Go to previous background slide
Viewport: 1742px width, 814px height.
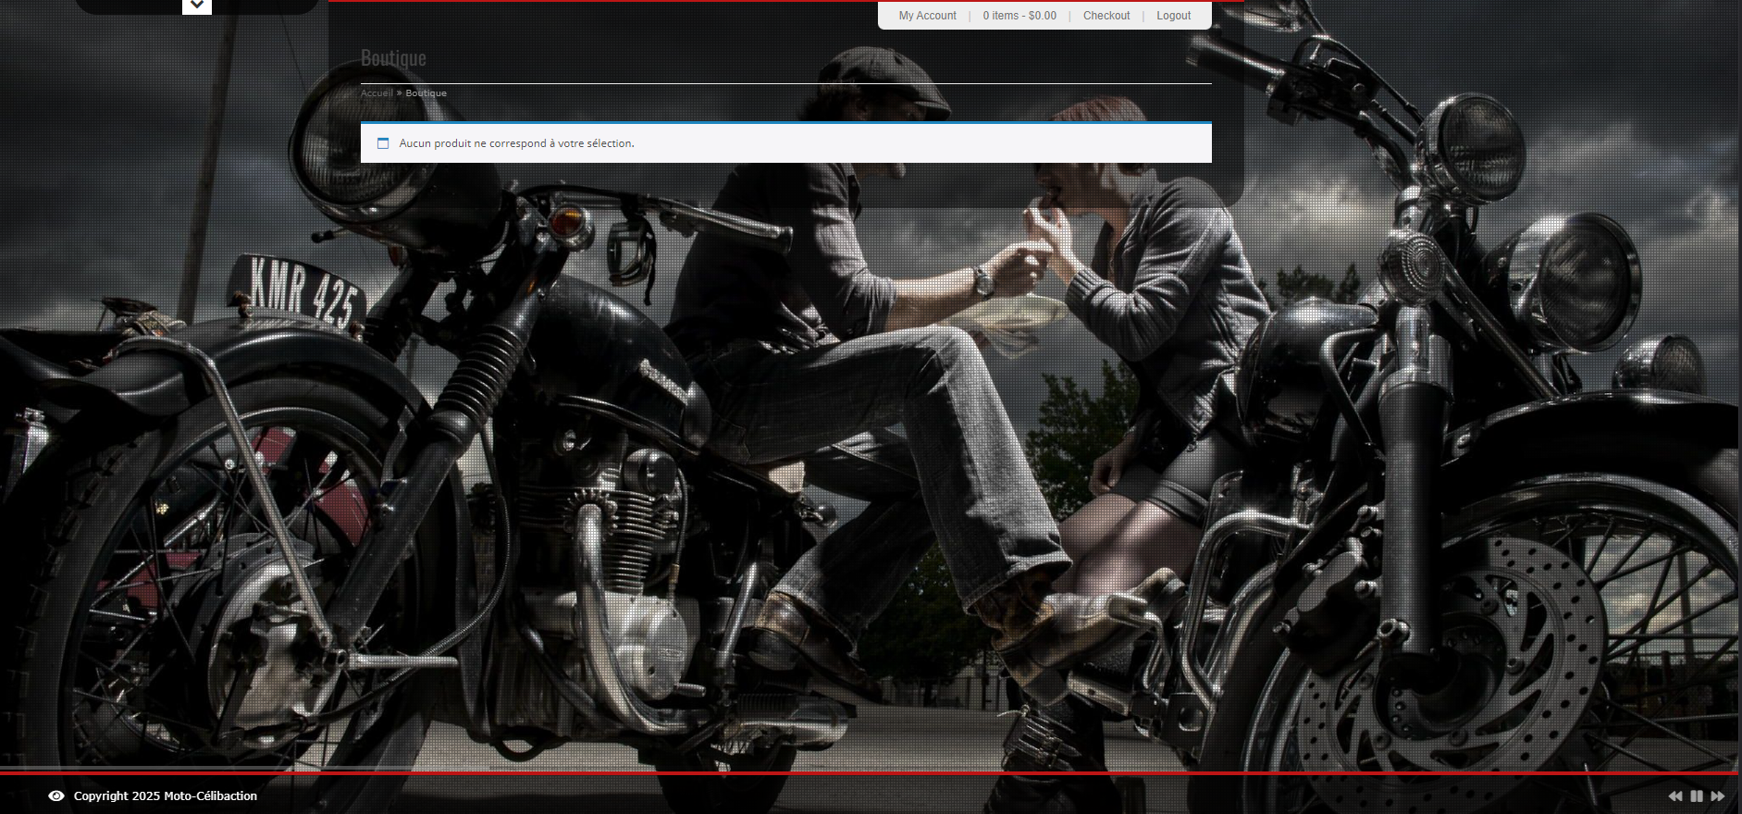point(1675,795)
